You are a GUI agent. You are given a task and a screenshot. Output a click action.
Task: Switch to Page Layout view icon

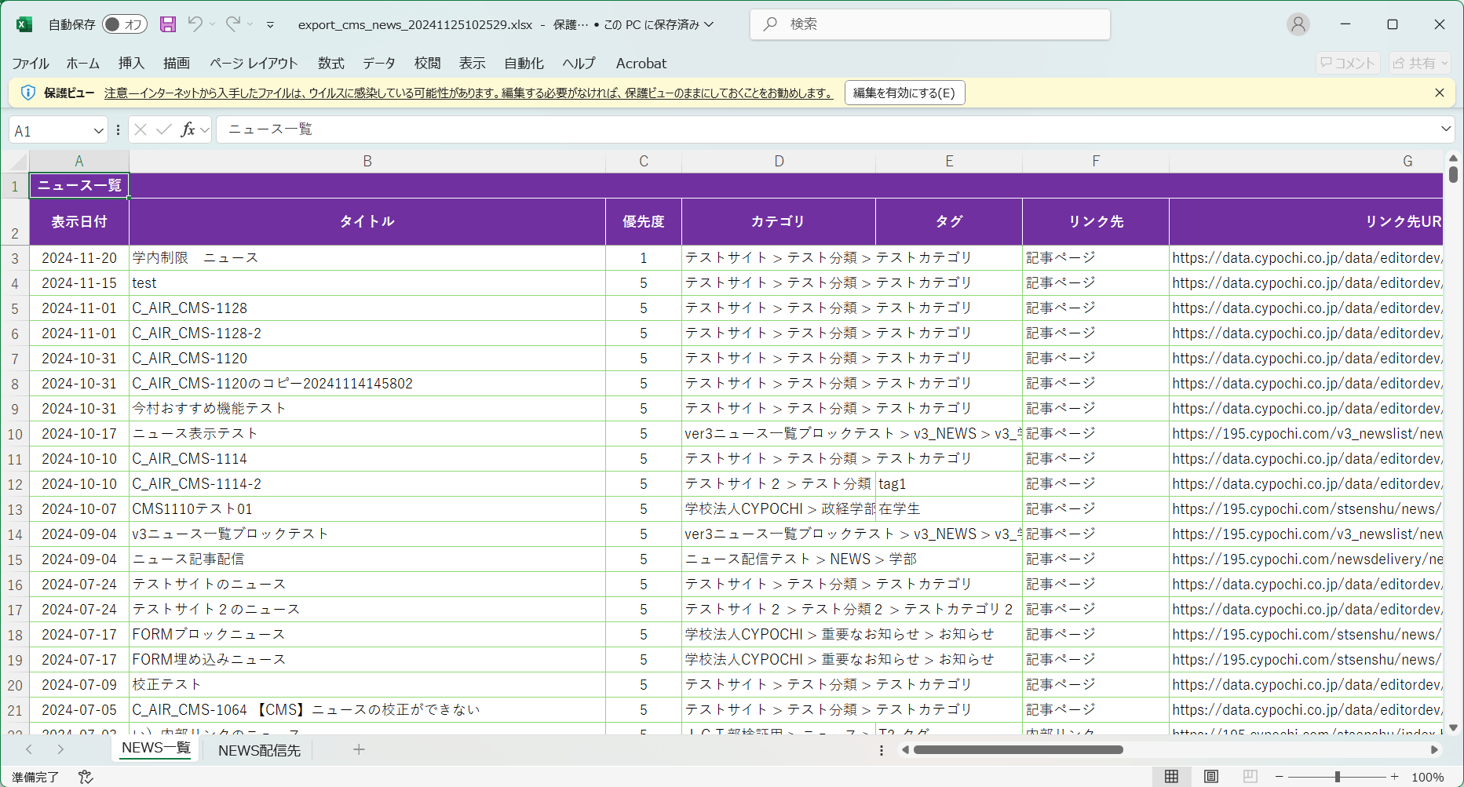[x=1211, y=776]
